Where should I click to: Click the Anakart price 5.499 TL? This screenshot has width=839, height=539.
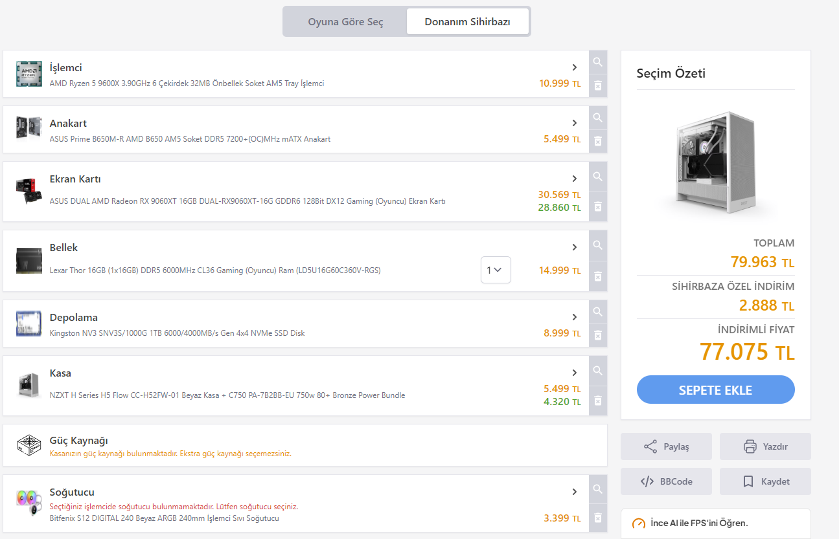(562, 139)
